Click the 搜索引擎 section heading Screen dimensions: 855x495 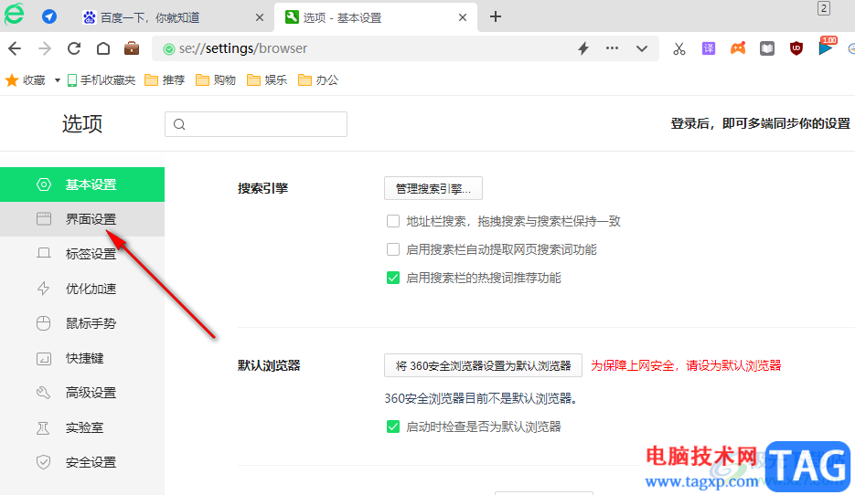point(262,188)
